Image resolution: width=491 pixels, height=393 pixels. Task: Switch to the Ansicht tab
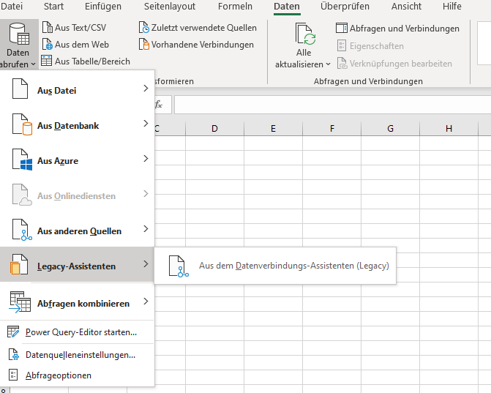[x=406, y=7]
